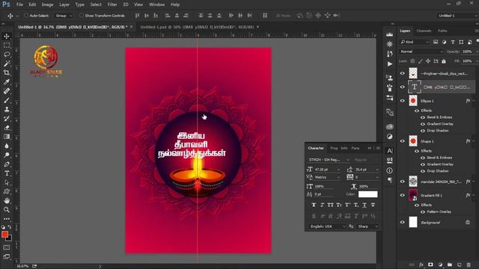Toggle Faux Bold in Character panel
Image resolution: width=479 pixels, height=269 pixels.
coord(314,205)
